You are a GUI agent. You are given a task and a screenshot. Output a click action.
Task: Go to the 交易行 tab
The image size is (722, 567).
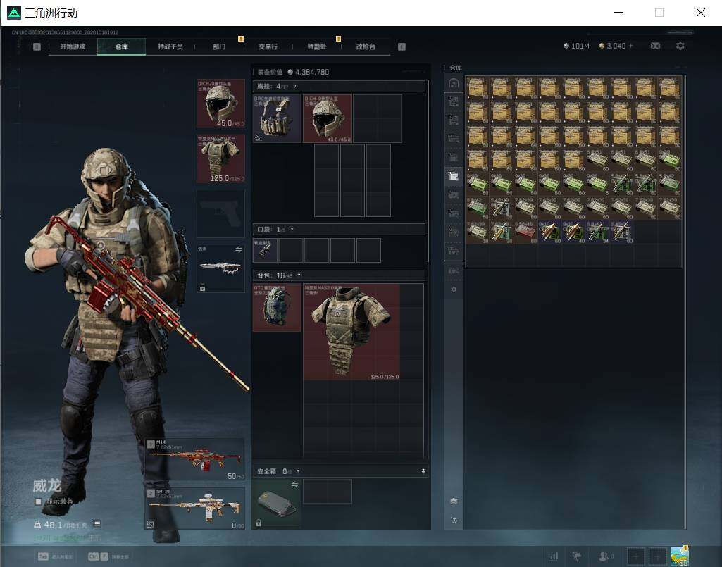coord(268,46)
